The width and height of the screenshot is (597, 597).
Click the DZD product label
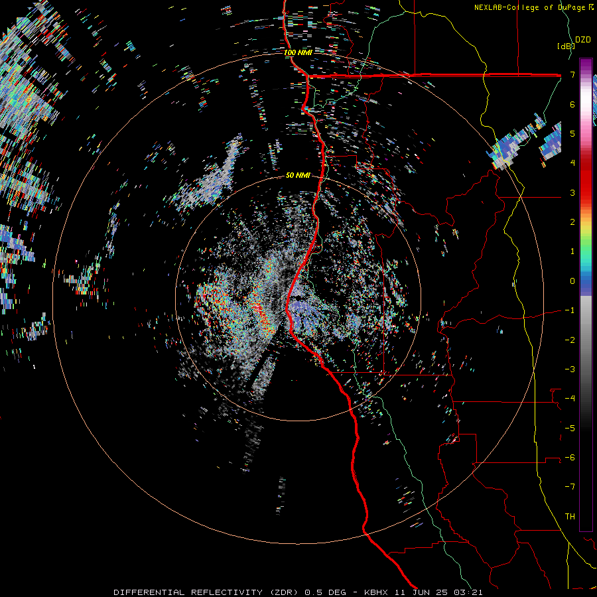[x=582, y=40]
